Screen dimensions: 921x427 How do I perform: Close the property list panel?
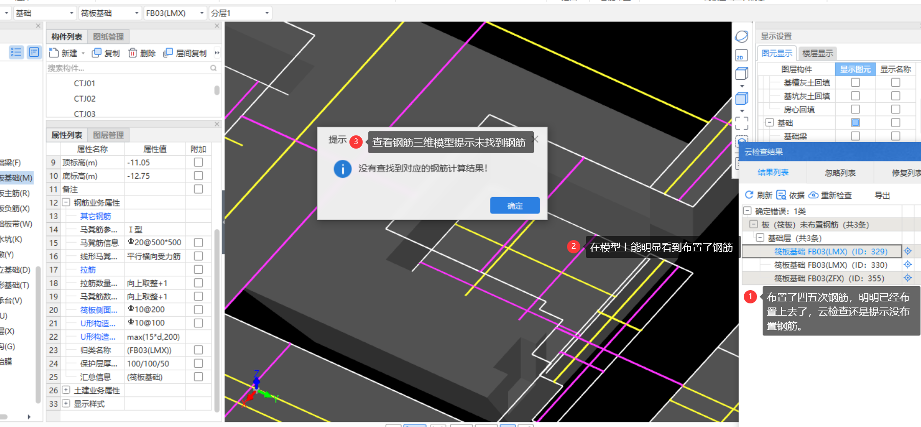(217, 124)
